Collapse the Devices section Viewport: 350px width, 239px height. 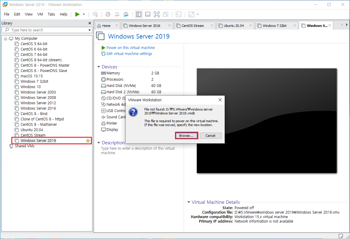point(99,67)
